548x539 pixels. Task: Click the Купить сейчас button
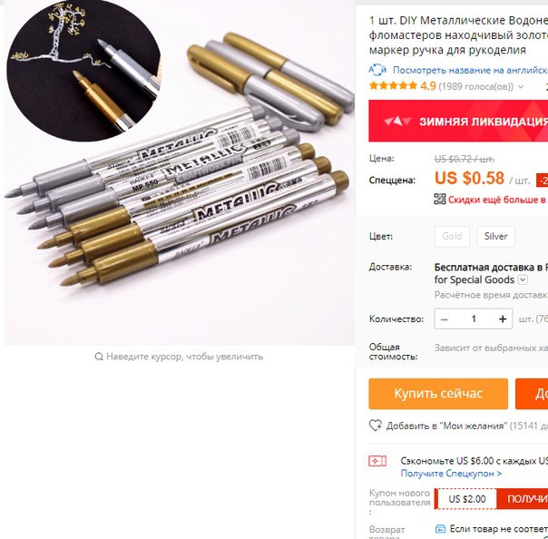click(x=438, y=394)
